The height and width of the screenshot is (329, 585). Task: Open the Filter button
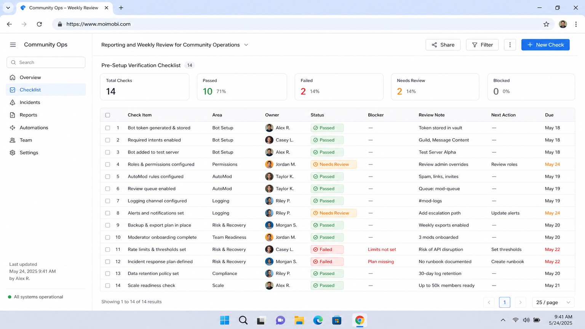[482, 45]
